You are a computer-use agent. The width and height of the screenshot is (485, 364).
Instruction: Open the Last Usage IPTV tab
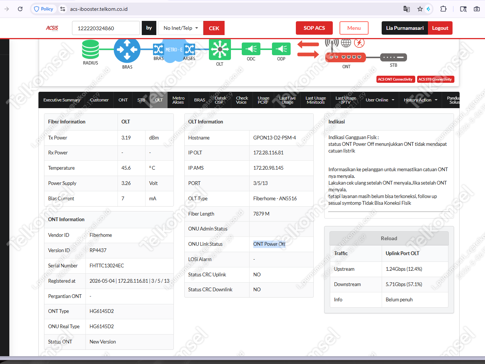(x=346, y=100)
